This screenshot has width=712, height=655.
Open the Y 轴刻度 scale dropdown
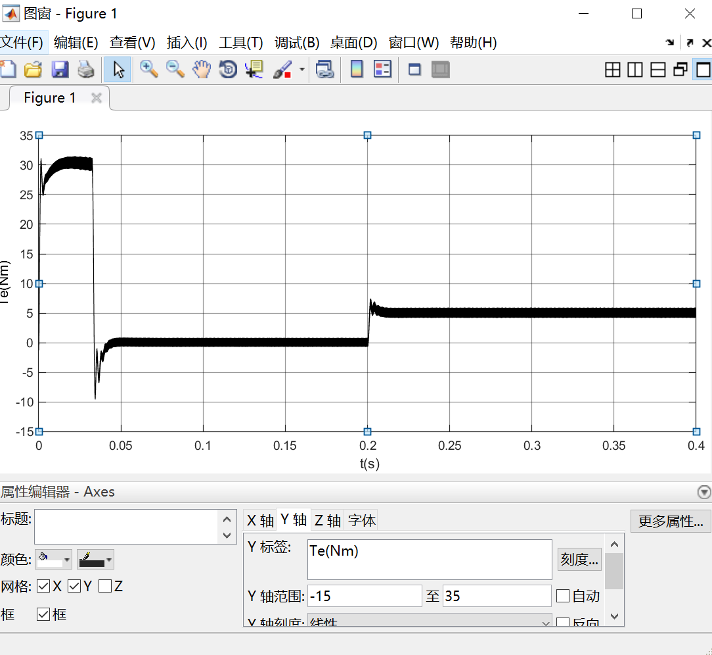point(430,621)
